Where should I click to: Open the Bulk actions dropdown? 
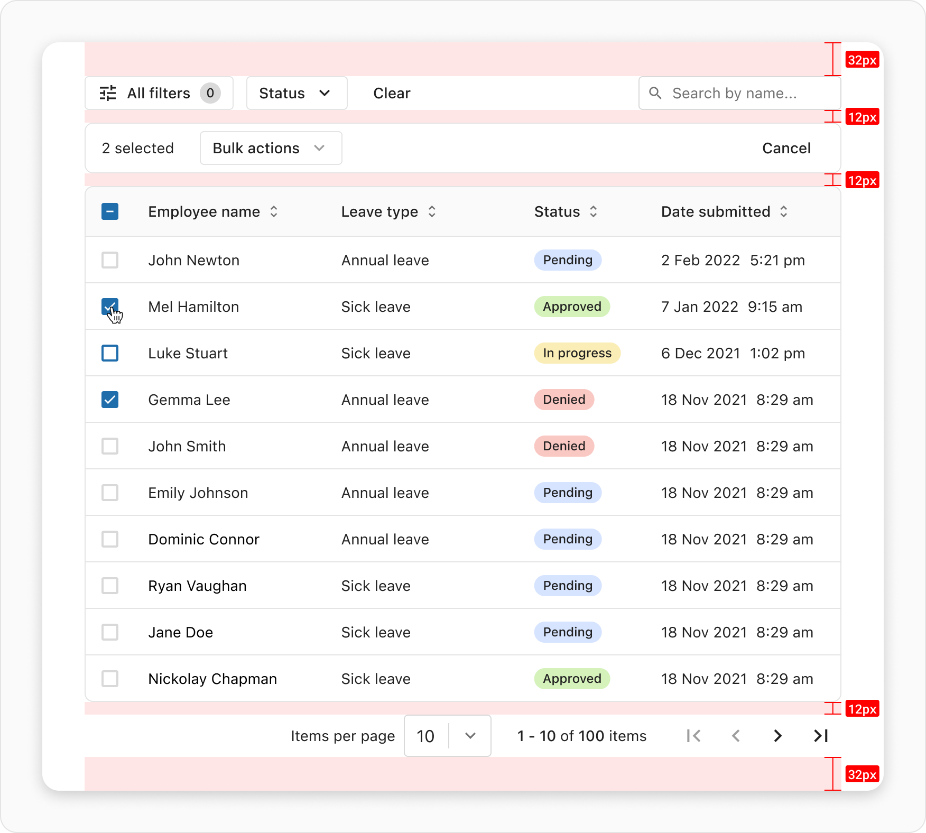point(271,148)
